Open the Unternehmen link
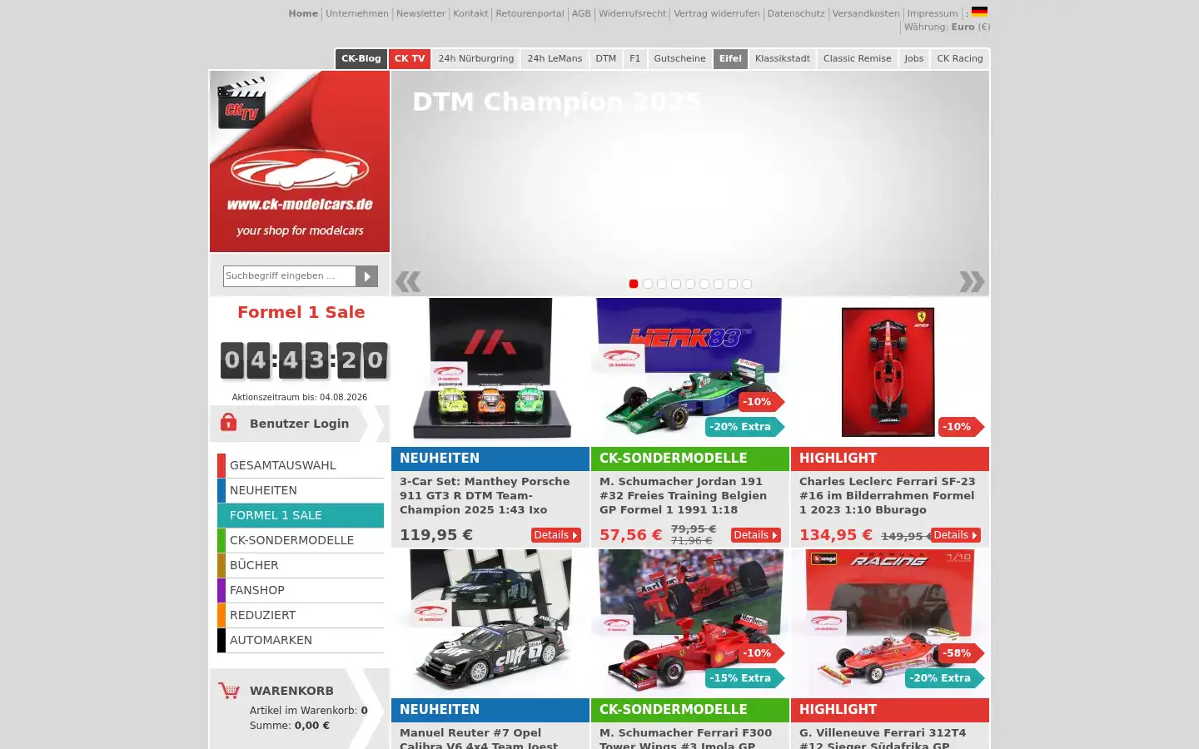Screen dimensions: 1199x749 (x=357, y=13)
